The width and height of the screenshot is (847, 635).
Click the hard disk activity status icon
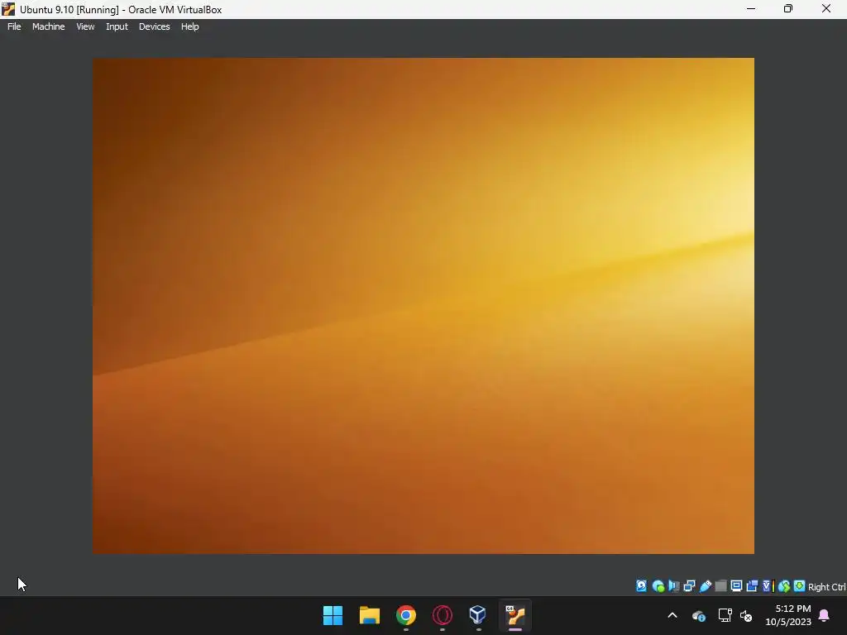point(641,586)
